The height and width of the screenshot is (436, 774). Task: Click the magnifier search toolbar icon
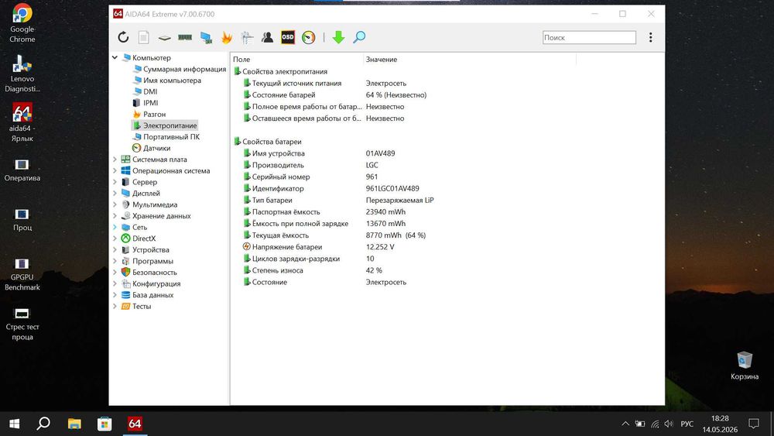tap(359, 37)
